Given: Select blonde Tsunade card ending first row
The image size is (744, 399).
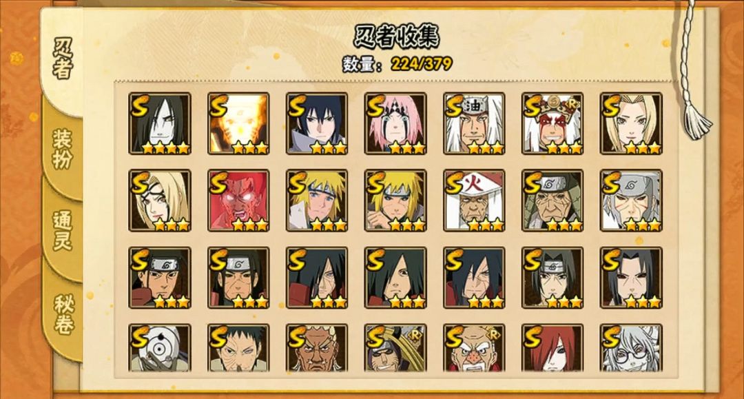Looking at the screenshot, I should click(631, 123).
